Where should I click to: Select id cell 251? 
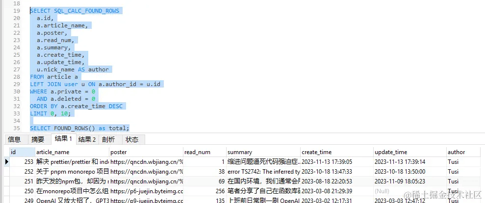(x=22, y=181)
